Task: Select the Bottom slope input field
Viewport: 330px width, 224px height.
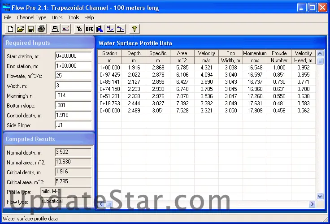Action: [73, 105]
